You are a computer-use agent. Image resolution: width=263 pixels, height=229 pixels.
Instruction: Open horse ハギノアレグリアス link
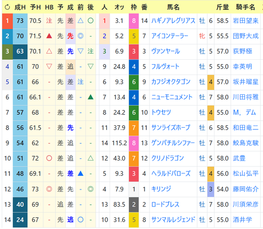[x=173, y=21]
